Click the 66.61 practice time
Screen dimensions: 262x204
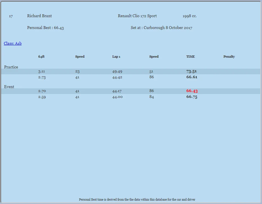[192, 77]
